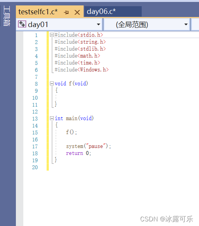Click the system("pause"); statement
Image resolution: width=199 pixels, height=226 pixels.
click(x=89, y=146)
